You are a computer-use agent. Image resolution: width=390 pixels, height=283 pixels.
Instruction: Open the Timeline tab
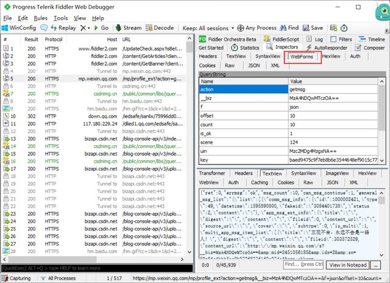pos(372,39)
